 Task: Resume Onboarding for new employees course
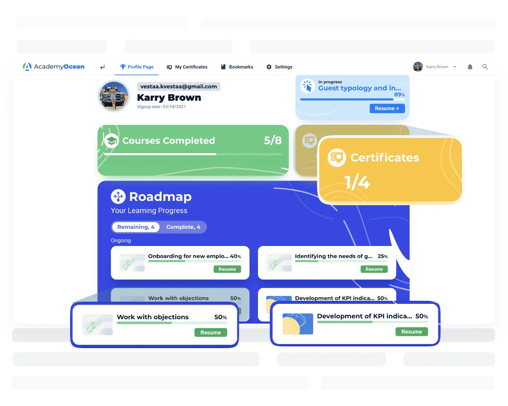227,269
